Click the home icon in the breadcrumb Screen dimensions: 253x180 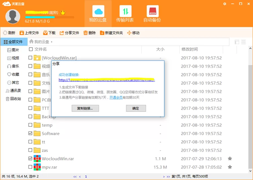tap(31, 42)
